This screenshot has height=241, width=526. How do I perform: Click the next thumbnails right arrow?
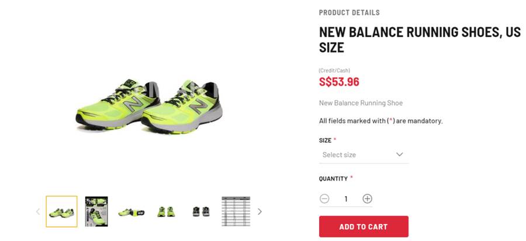259,212
